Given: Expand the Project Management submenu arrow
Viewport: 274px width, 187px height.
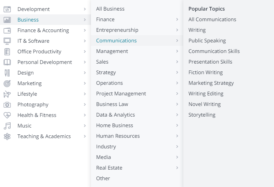Looking at the screenshot, I should click(177, 94).
